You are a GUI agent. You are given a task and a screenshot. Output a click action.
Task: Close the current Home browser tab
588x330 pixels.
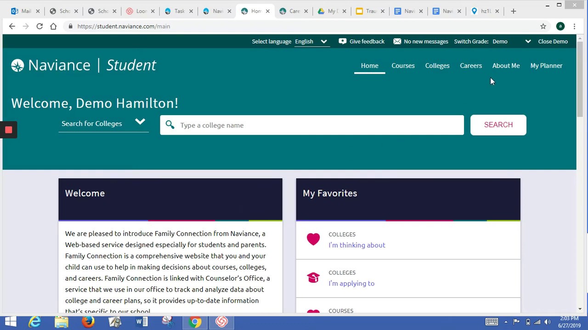pos(267,11)
